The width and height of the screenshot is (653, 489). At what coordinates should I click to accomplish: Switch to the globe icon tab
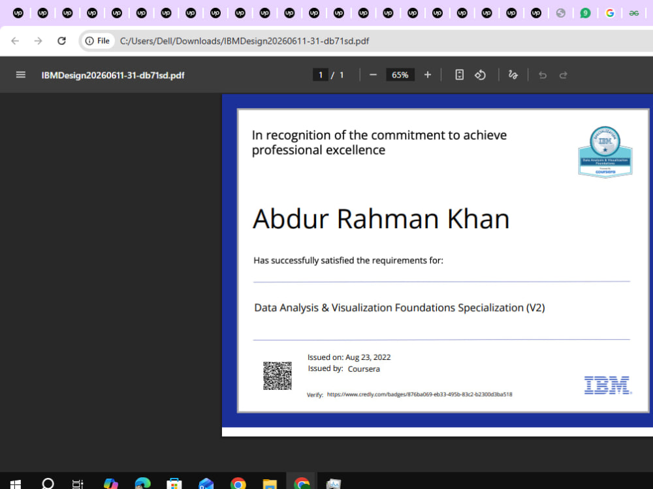[560, 13]
